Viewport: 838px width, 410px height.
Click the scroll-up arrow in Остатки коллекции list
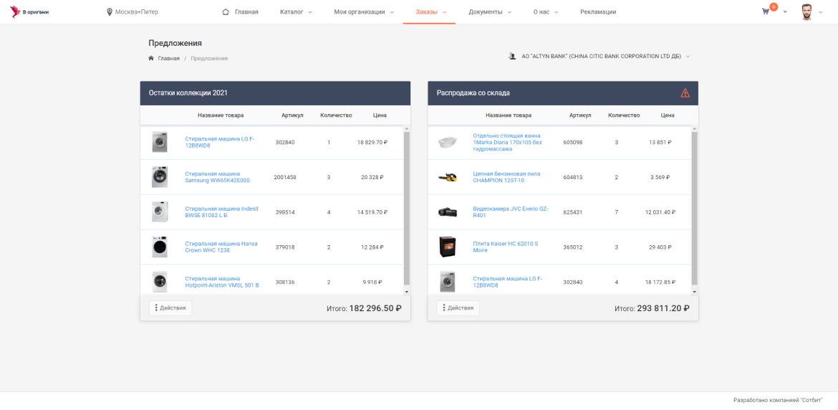pyautogui.click(x=407, y=129)
